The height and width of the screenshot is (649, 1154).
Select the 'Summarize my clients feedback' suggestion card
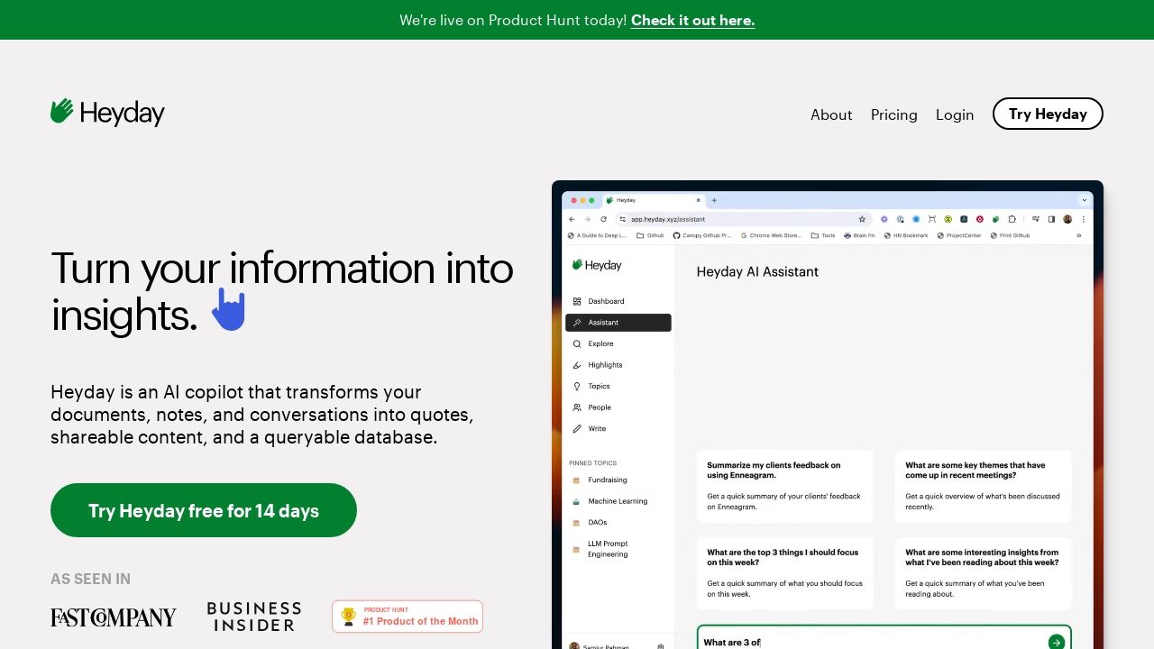[785, 487]
